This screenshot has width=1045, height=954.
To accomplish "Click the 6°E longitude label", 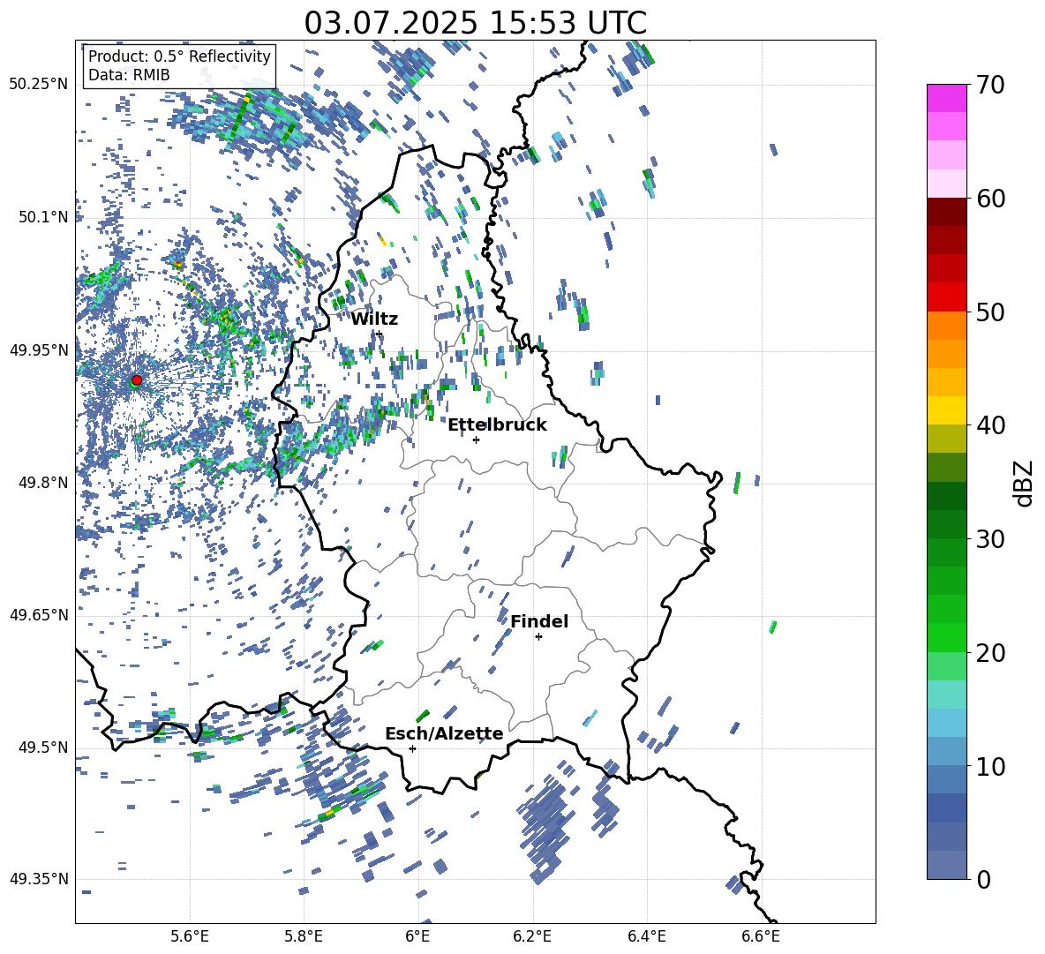I will [417, 936].
